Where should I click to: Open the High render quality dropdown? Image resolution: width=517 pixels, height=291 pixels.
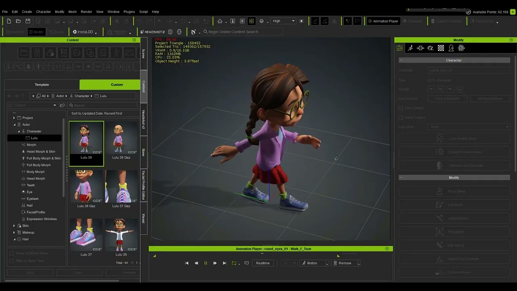pos(283,21)
